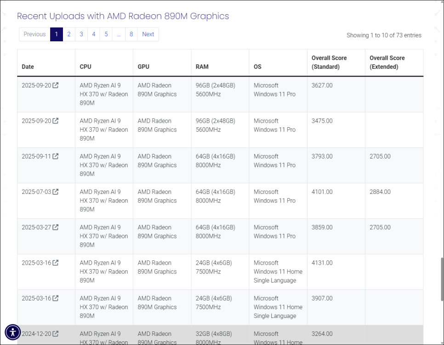Select current page 1 pagination button
This screenshot has width=444, height=345.
[56, 34]
